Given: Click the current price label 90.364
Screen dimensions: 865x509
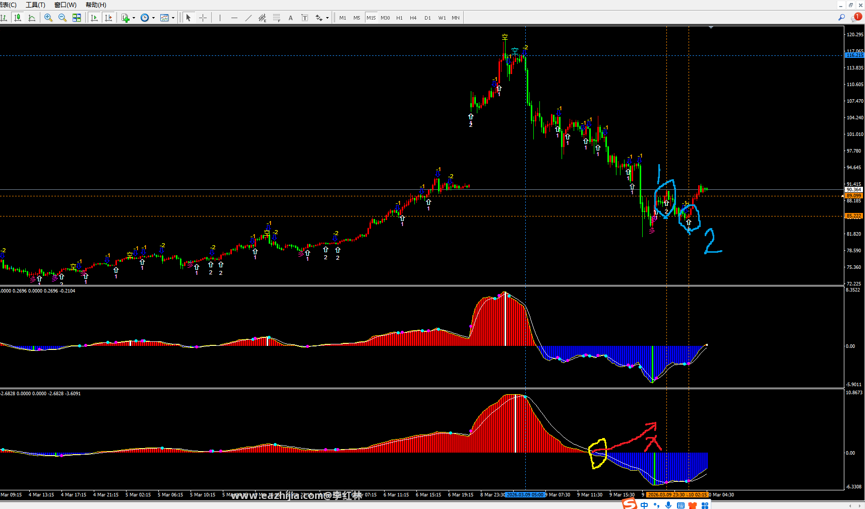Looking at the screenshot, I should [x=853, y=190].
